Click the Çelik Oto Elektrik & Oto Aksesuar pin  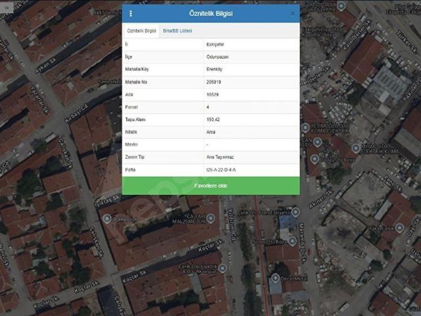tap(222, 268)
